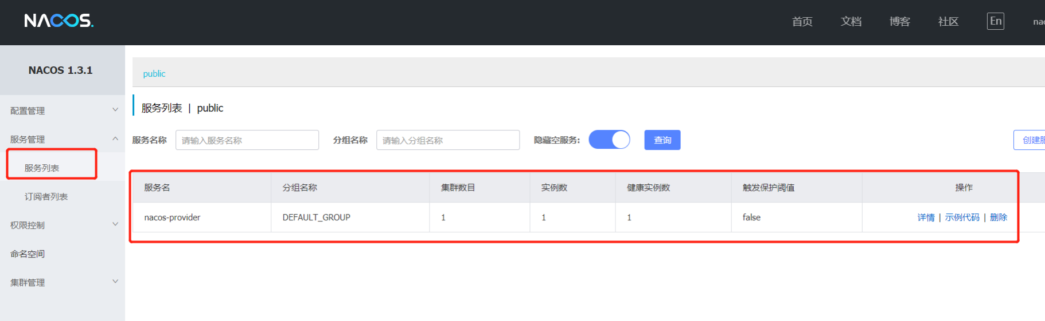
Task: Click the 触发保护阈值 column header
Action: coord(797,188)
